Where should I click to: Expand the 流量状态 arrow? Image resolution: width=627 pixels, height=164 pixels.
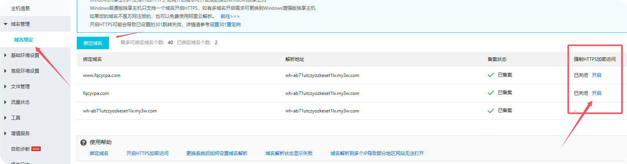(x=5, y=102)
